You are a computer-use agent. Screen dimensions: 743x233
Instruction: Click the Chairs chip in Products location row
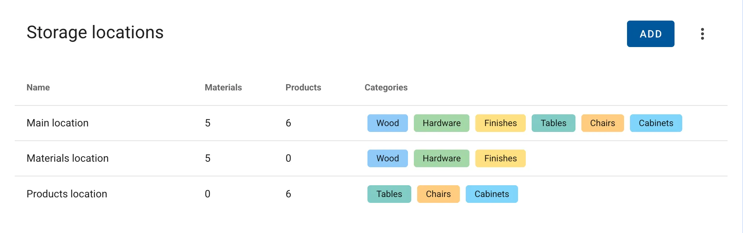[x=438, y=194]
